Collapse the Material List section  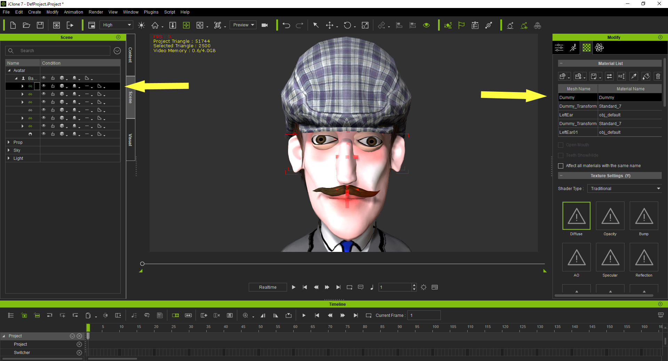(561, 64)
